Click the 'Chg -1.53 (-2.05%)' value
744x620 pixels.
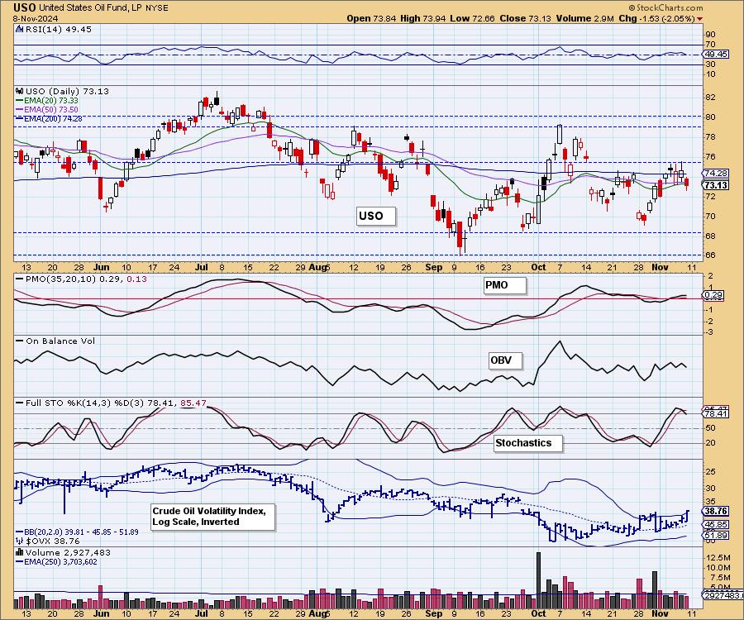tap(657, 18)
